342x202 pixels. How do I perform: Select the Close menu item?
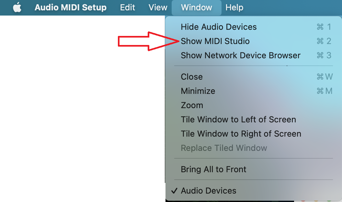pos(254,77)
